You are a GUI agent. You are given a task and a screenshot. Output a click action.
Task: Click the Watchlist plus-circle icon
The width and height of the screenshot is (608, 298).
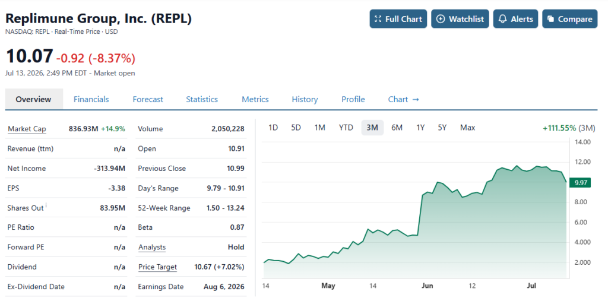441,19
